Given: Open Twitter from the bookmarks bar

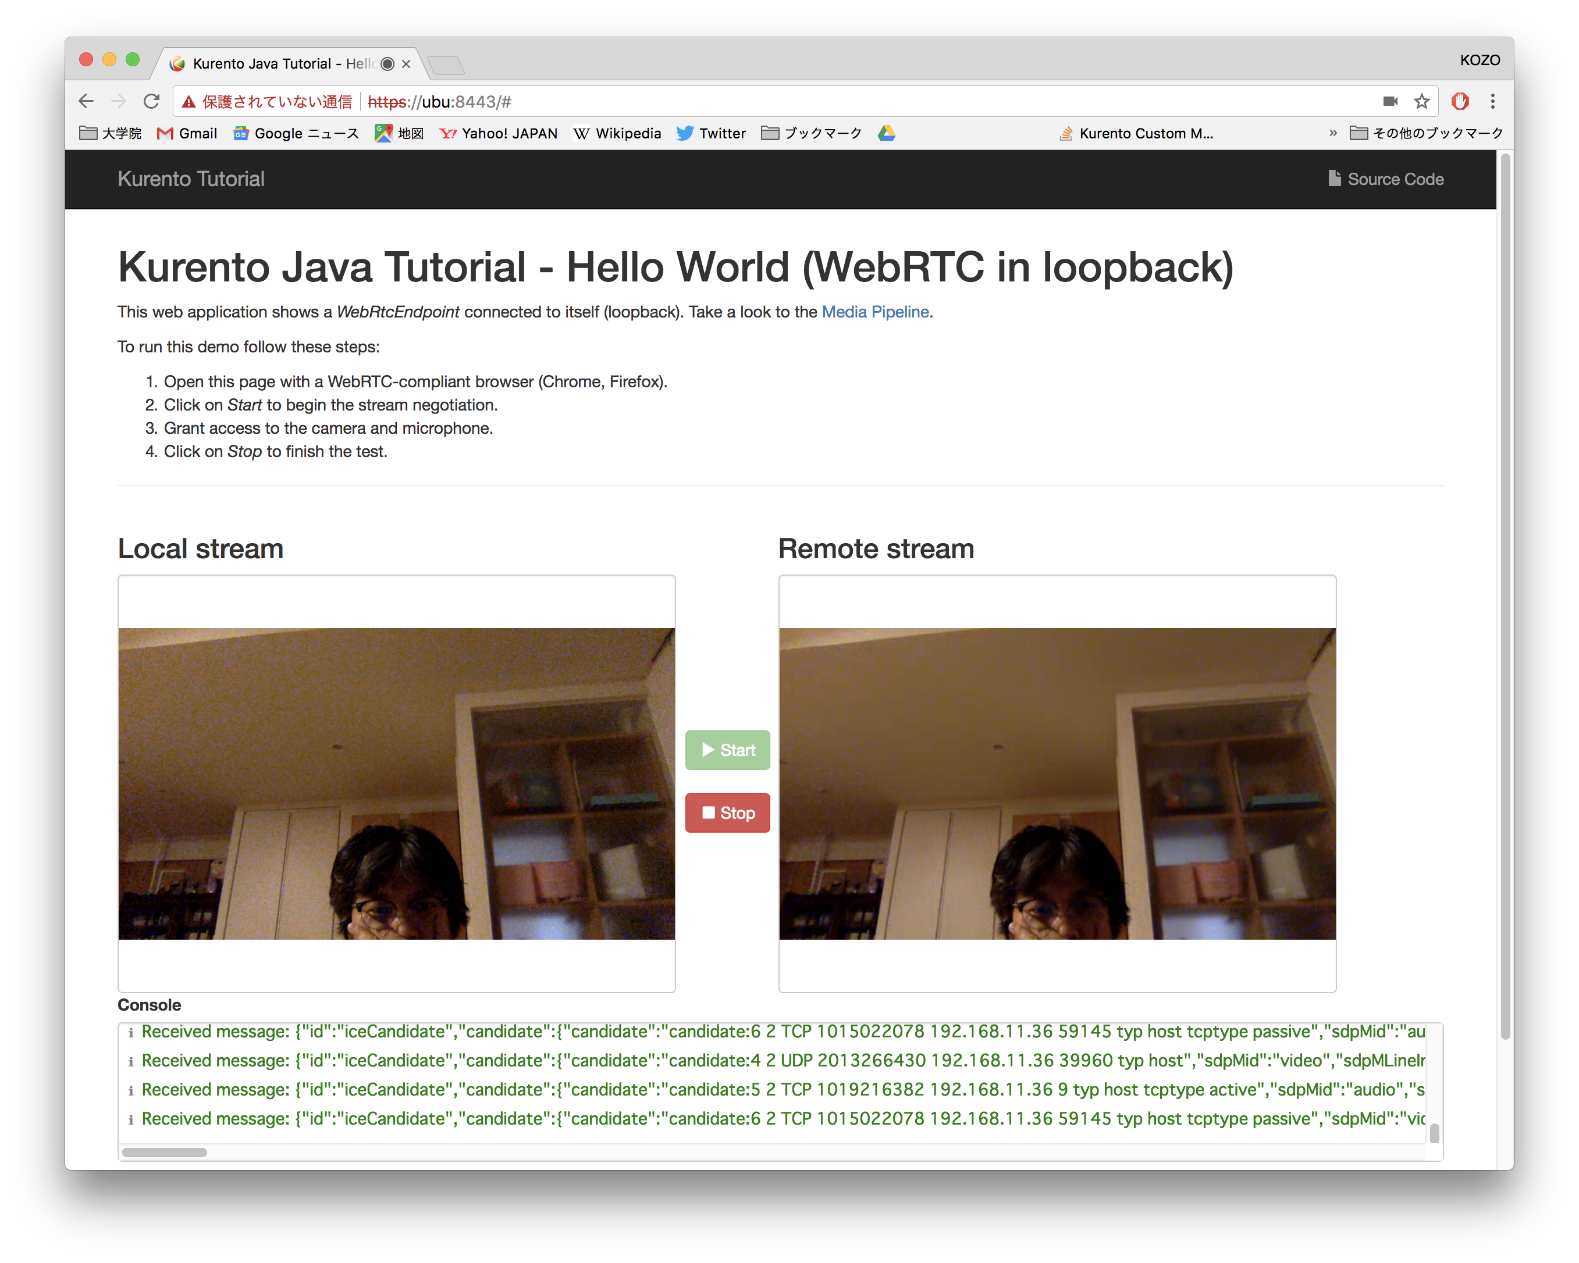Looking at the screenshot, I should point(710,133).
